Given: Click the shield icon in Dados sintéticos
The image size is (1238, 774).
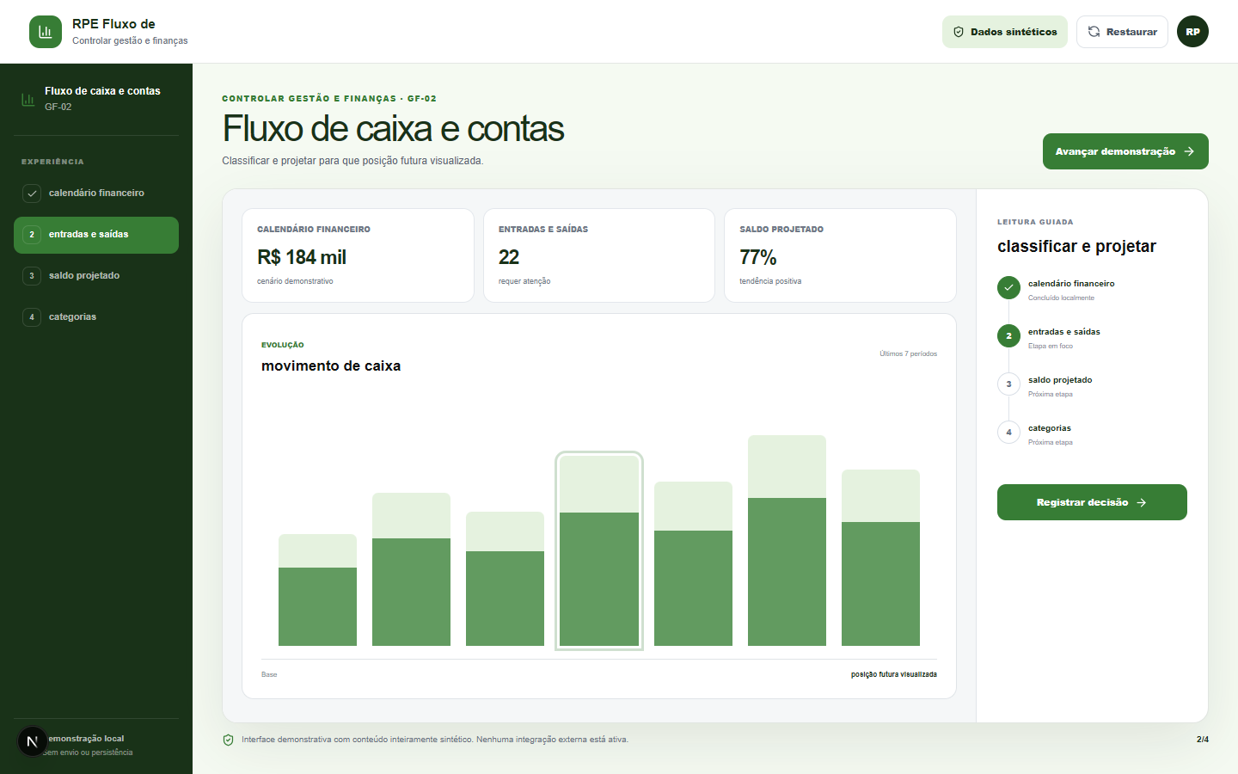Looking at the screenshot, I should [959, 32].
